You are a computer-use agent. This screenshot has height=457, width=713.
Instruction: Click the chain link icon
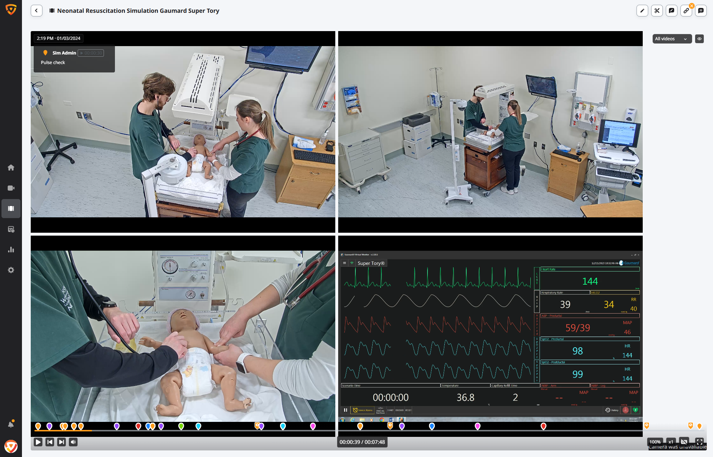[686, 11]
